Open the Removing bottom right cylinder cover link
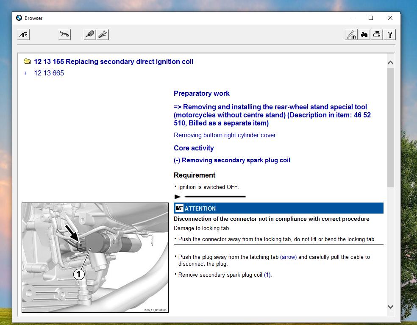 pos(224,135)
